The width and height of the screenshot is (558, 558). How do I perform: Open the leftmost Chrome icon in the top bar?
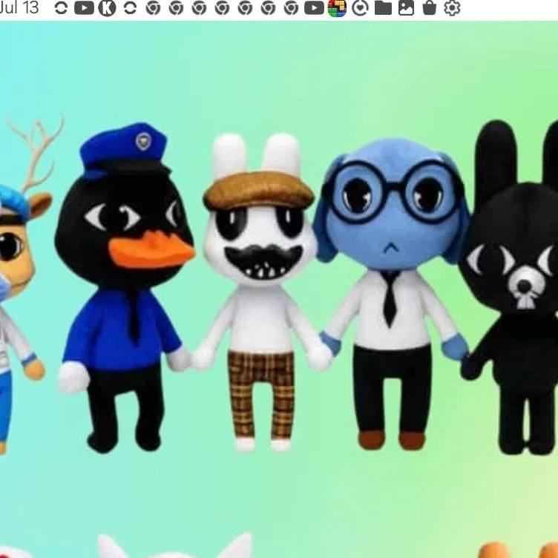click(153, 8)
